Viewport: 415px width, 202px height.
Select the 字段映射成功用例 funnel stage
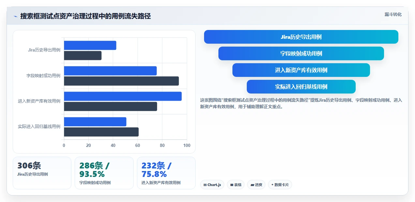coord(301,53)
